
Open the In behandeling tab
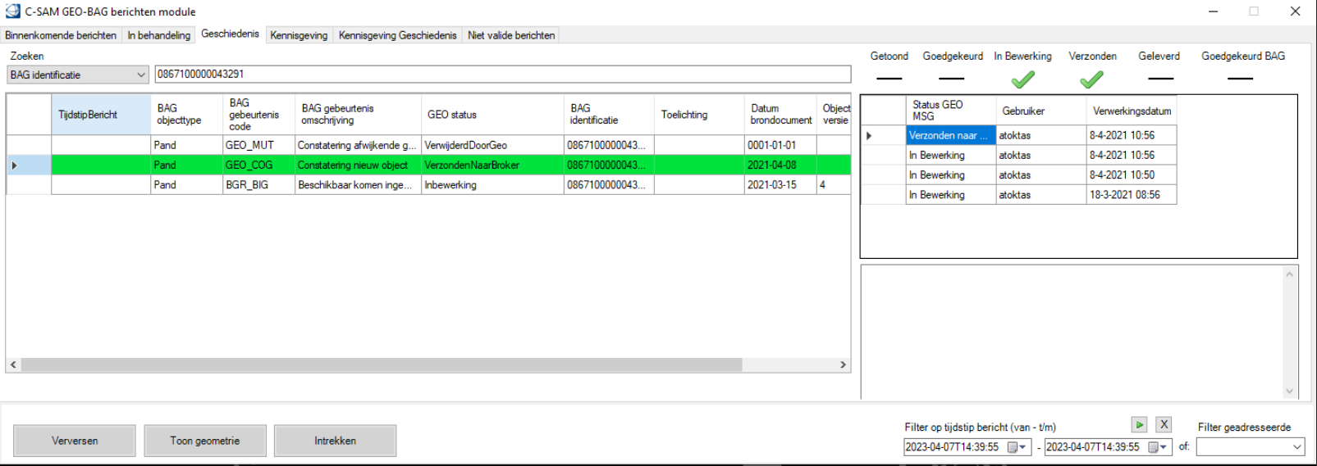158,35
